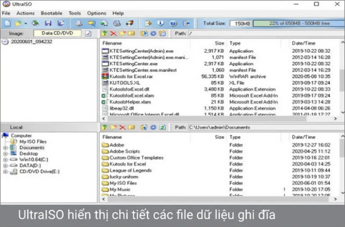This screenshot has width=345, height=227.
Task: Click the gear icon in Local toolbar
Action: coord(154,127)
